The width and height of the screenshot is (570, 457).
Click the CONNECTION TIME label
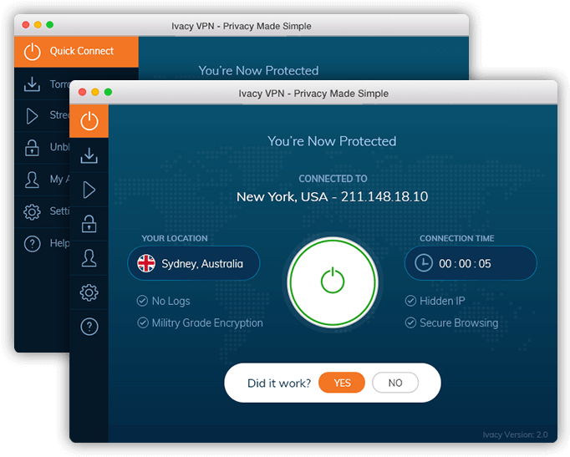coord(456,238)
